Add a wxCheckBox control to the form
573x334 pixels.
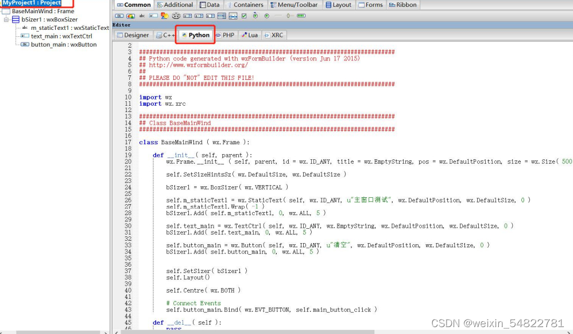point(243,16)
